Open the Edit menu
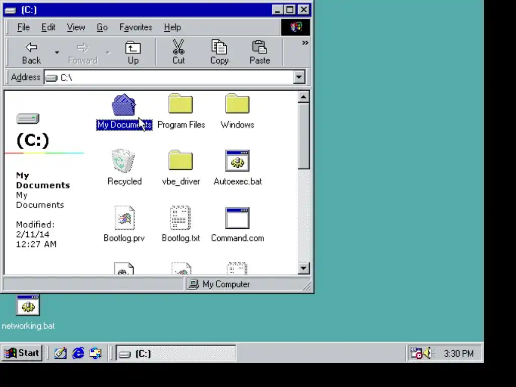 48,27
